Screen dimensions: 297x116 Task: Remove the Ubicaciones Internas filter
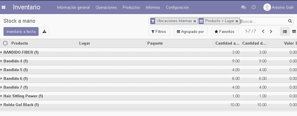194,21
